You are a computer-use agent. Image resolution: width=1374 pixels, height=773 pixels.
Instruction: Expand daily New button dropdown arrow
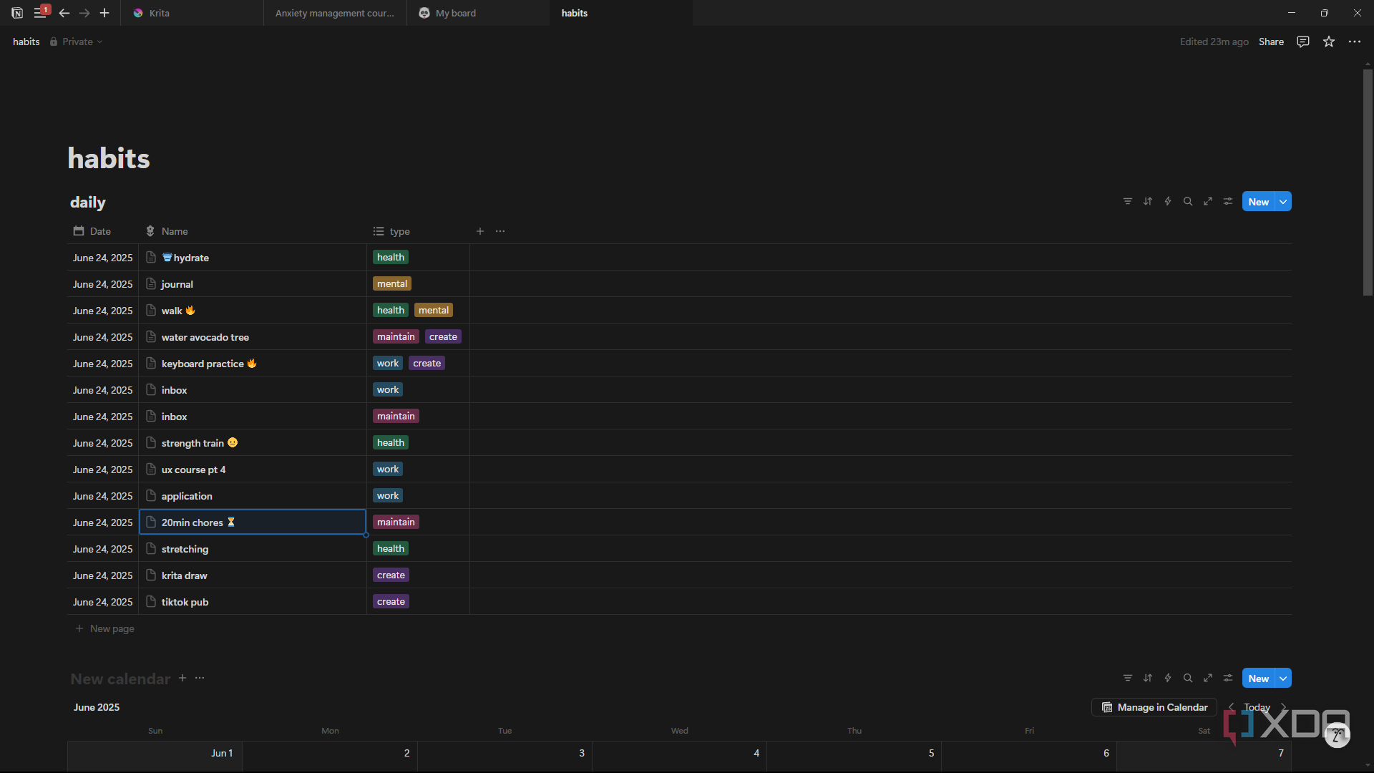pyautogui.click(x=1283, y=202)
